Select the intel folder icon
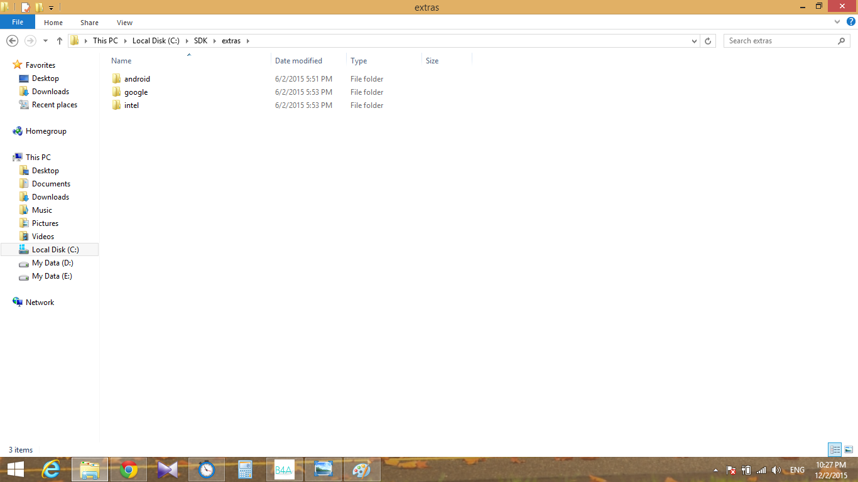Screen dimensions: 858x482 pyautogui.click(x=116, y=105)
